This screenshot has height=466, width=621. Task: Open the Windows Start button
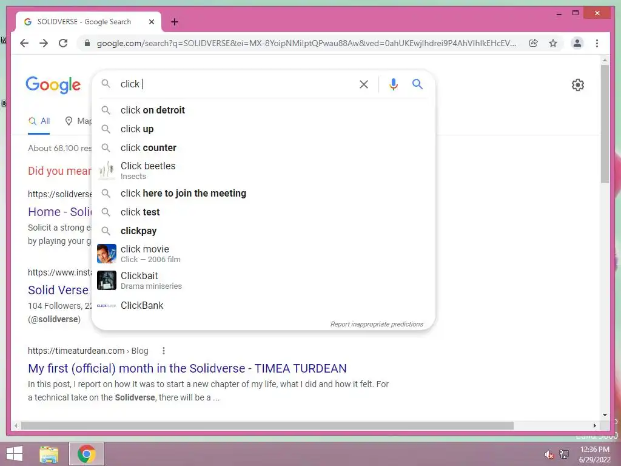click(15, 454)
